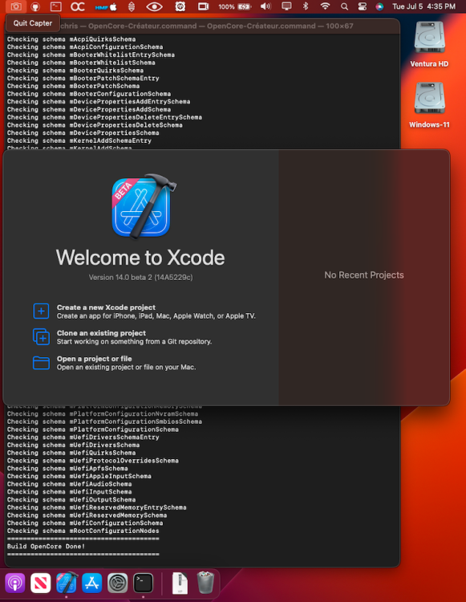Open the Ventura HD drive on desktop
This screenshot has width=466, height=602.
click(429, 44)
